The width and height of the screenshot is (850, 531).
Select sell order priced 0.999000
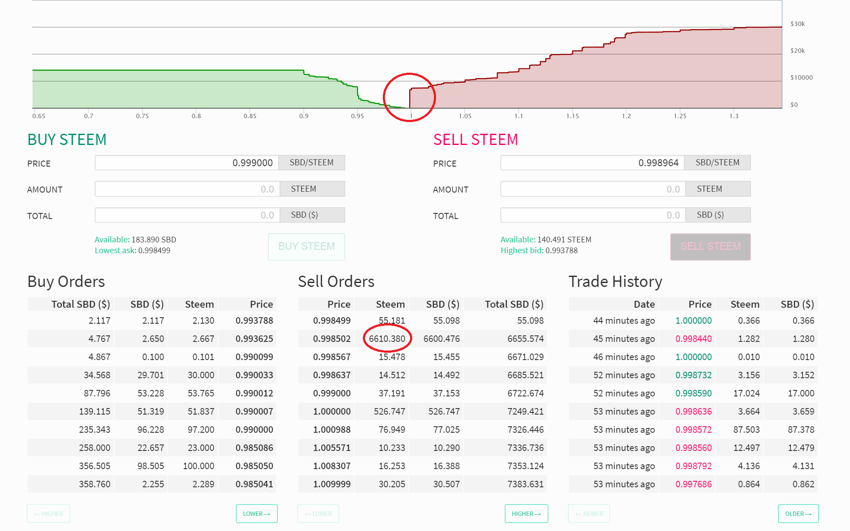[x=423, y=393]
